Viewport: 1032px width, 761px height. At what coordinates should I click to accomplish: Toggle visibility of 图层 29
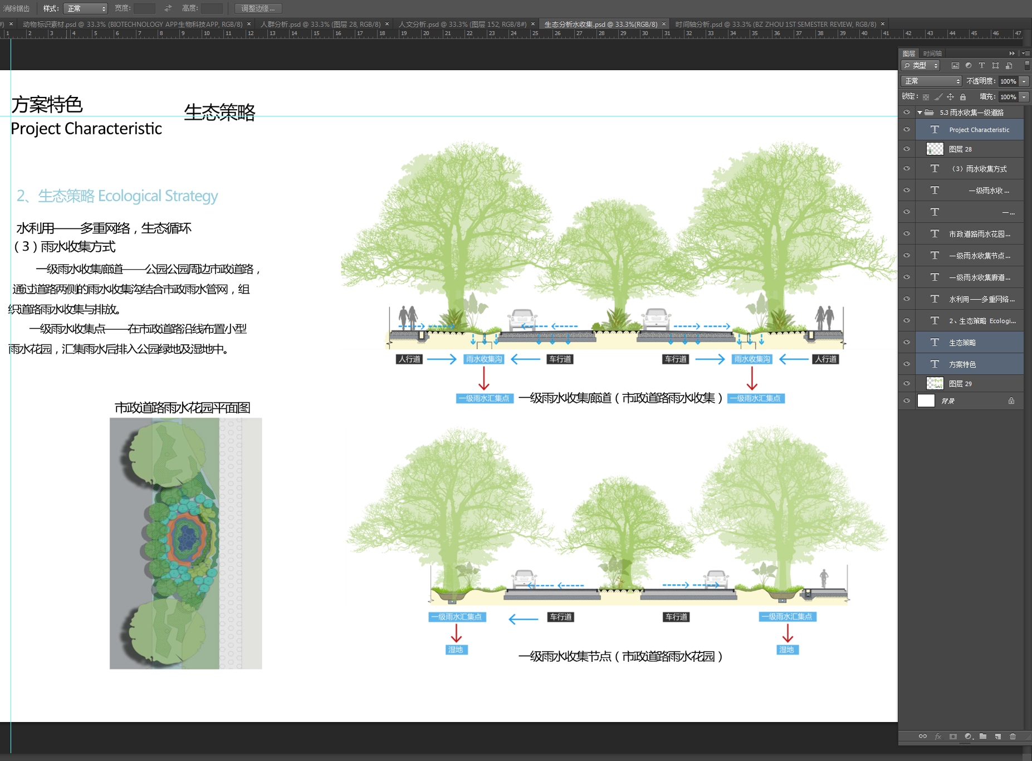907,384
